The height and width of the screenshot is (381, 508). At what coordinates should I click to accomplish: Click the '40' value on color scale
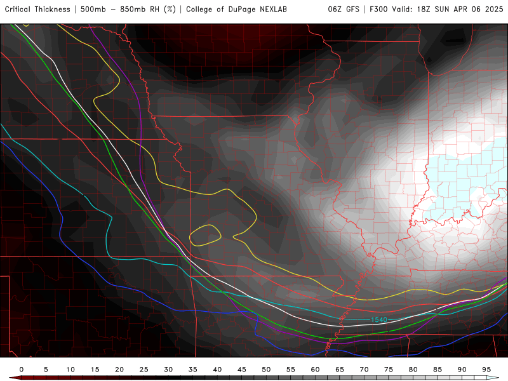tap(217, 370)
